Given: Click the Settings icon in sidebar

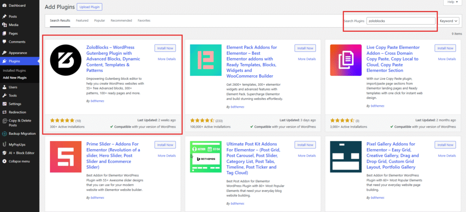Looking at the screenshot, I should tap(5, 104).
